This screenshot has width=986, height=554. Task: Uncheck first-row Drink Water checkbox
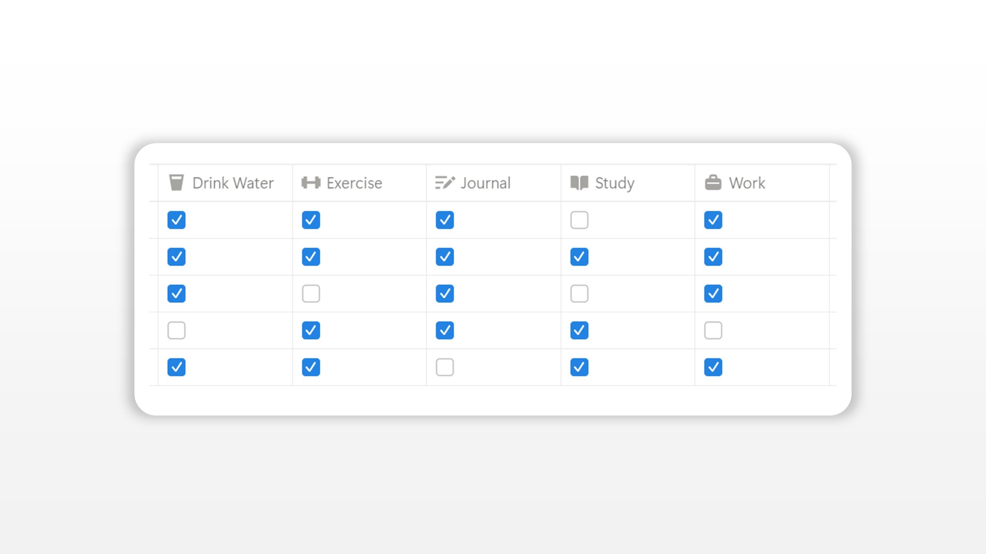(176, 220)
